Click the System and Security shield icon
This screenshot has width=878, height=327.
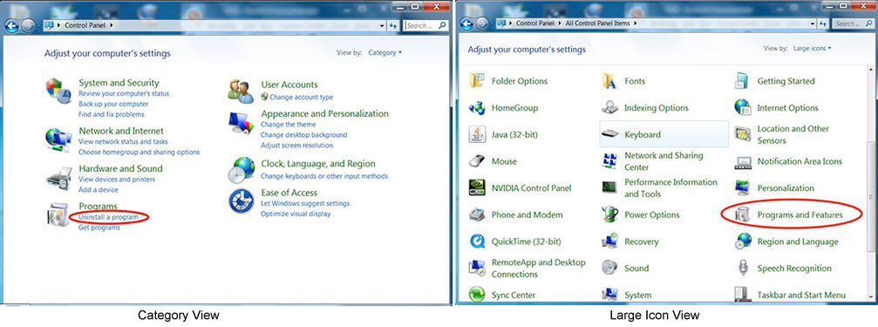(58, 90)
